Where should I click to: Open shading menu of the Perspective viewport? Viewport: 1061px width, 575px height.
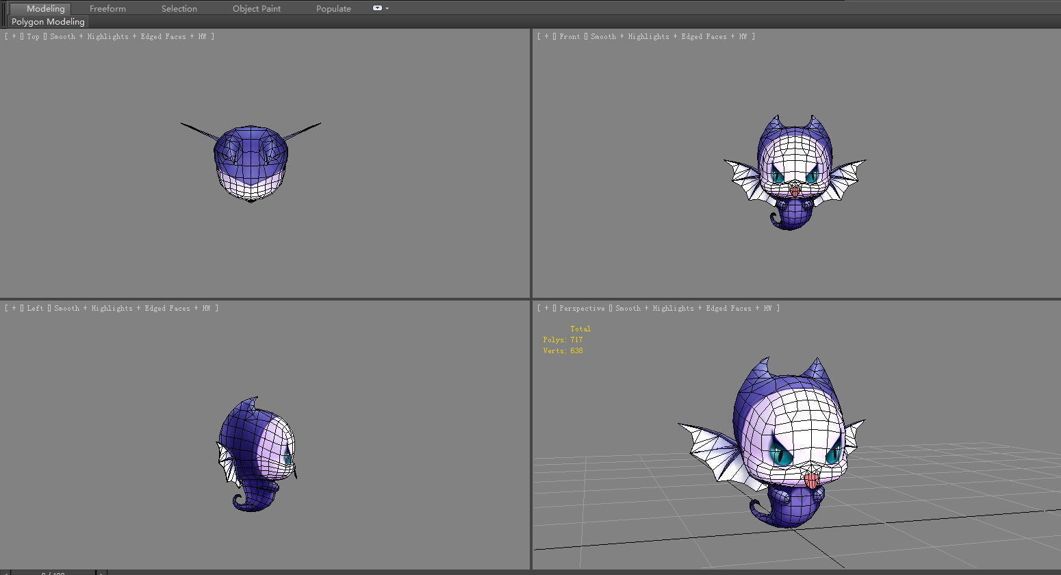pyautogui.click(x=693, y=308)
